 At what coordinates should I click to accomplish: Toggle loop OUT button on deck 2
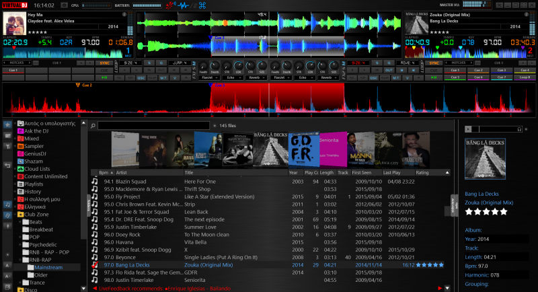[x=389, y=71]
